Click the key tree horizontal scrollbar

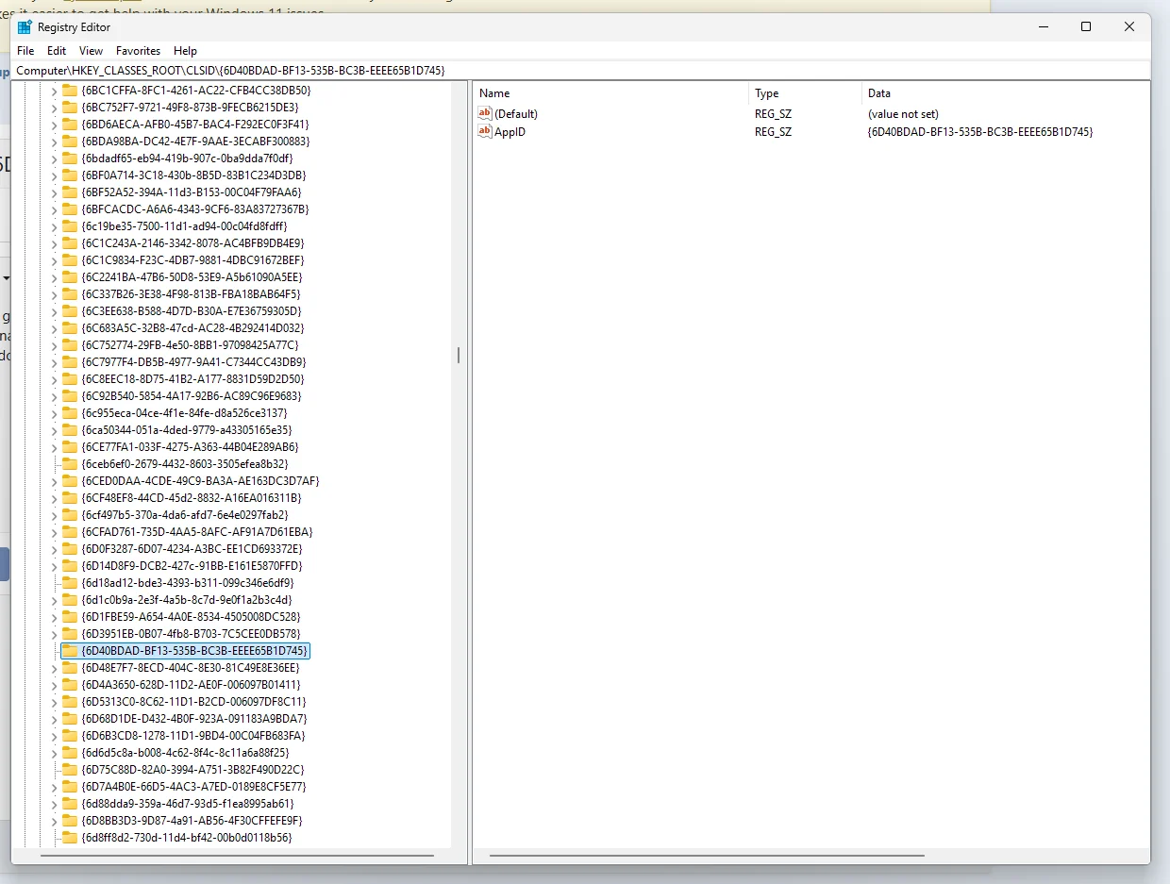(x=237, y=856)
